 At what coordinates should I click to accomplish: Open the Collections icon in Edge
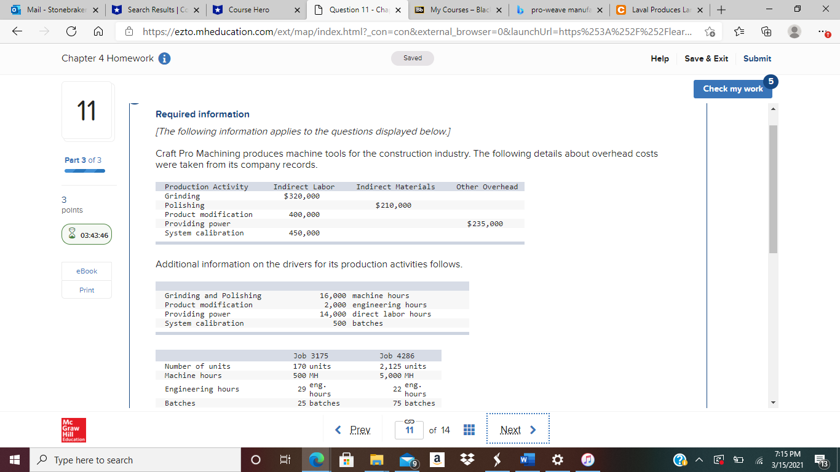click(767, 32)
